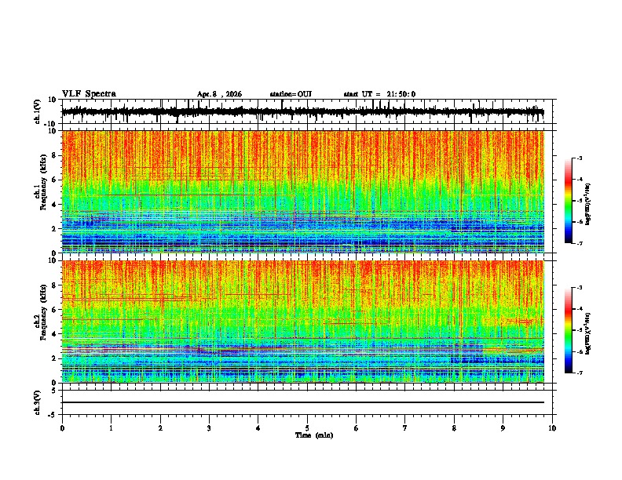Click the "2" tick on the Time axis
Viewport: 622px width, 480px height.
160,428
